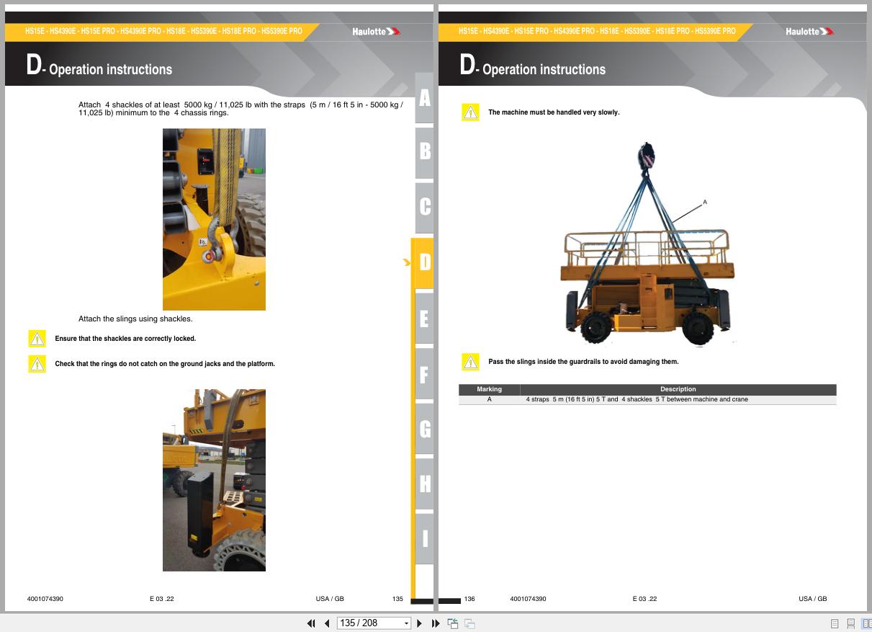Click the yellow arrow marker beside tab D
Image resolution: width=872 pixels, height=632 pixels.
[x=407, y=262]
